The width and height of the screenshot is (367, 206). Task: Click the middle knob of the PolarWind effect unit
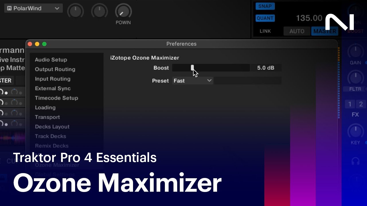click(x=99, y=11)
